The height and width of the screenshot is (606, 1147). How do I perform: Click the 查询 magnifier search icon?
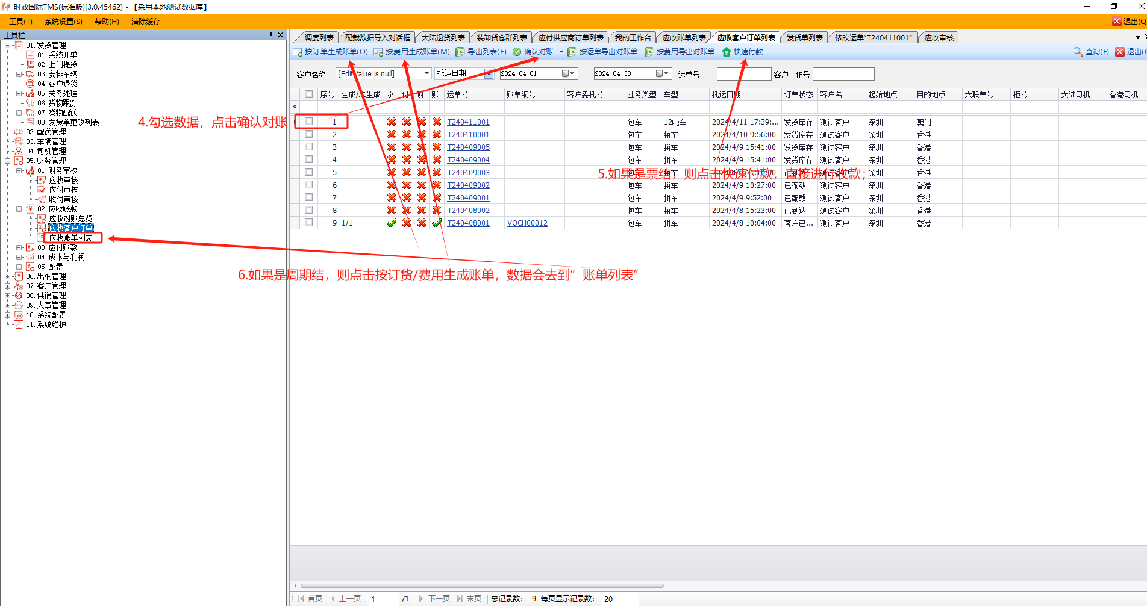[1078, 52]
